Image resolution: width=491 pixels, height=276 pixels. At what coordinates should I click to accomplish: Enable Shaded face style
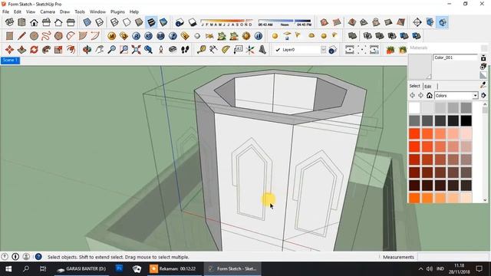coord(139,22)
